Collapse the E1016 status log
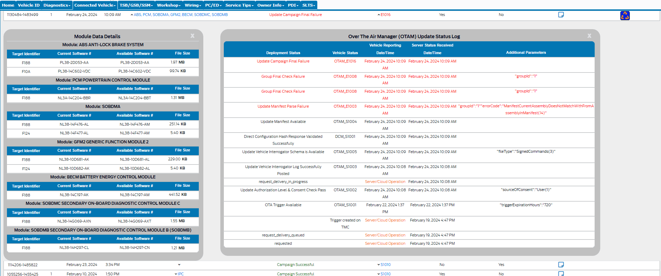The height and width of the screenshot is (276, 661). [x=378, y=15]
